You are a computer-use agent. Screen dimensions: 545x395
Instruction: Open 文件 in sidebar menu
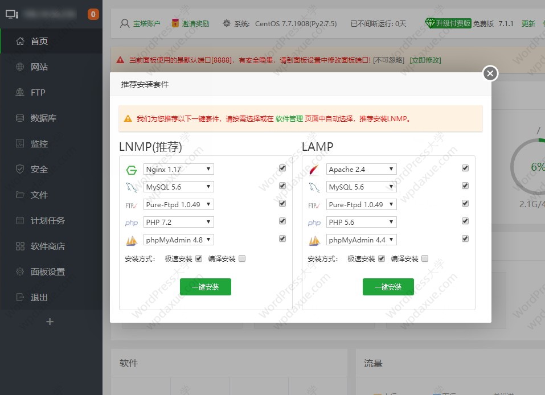tap(51, 195)
